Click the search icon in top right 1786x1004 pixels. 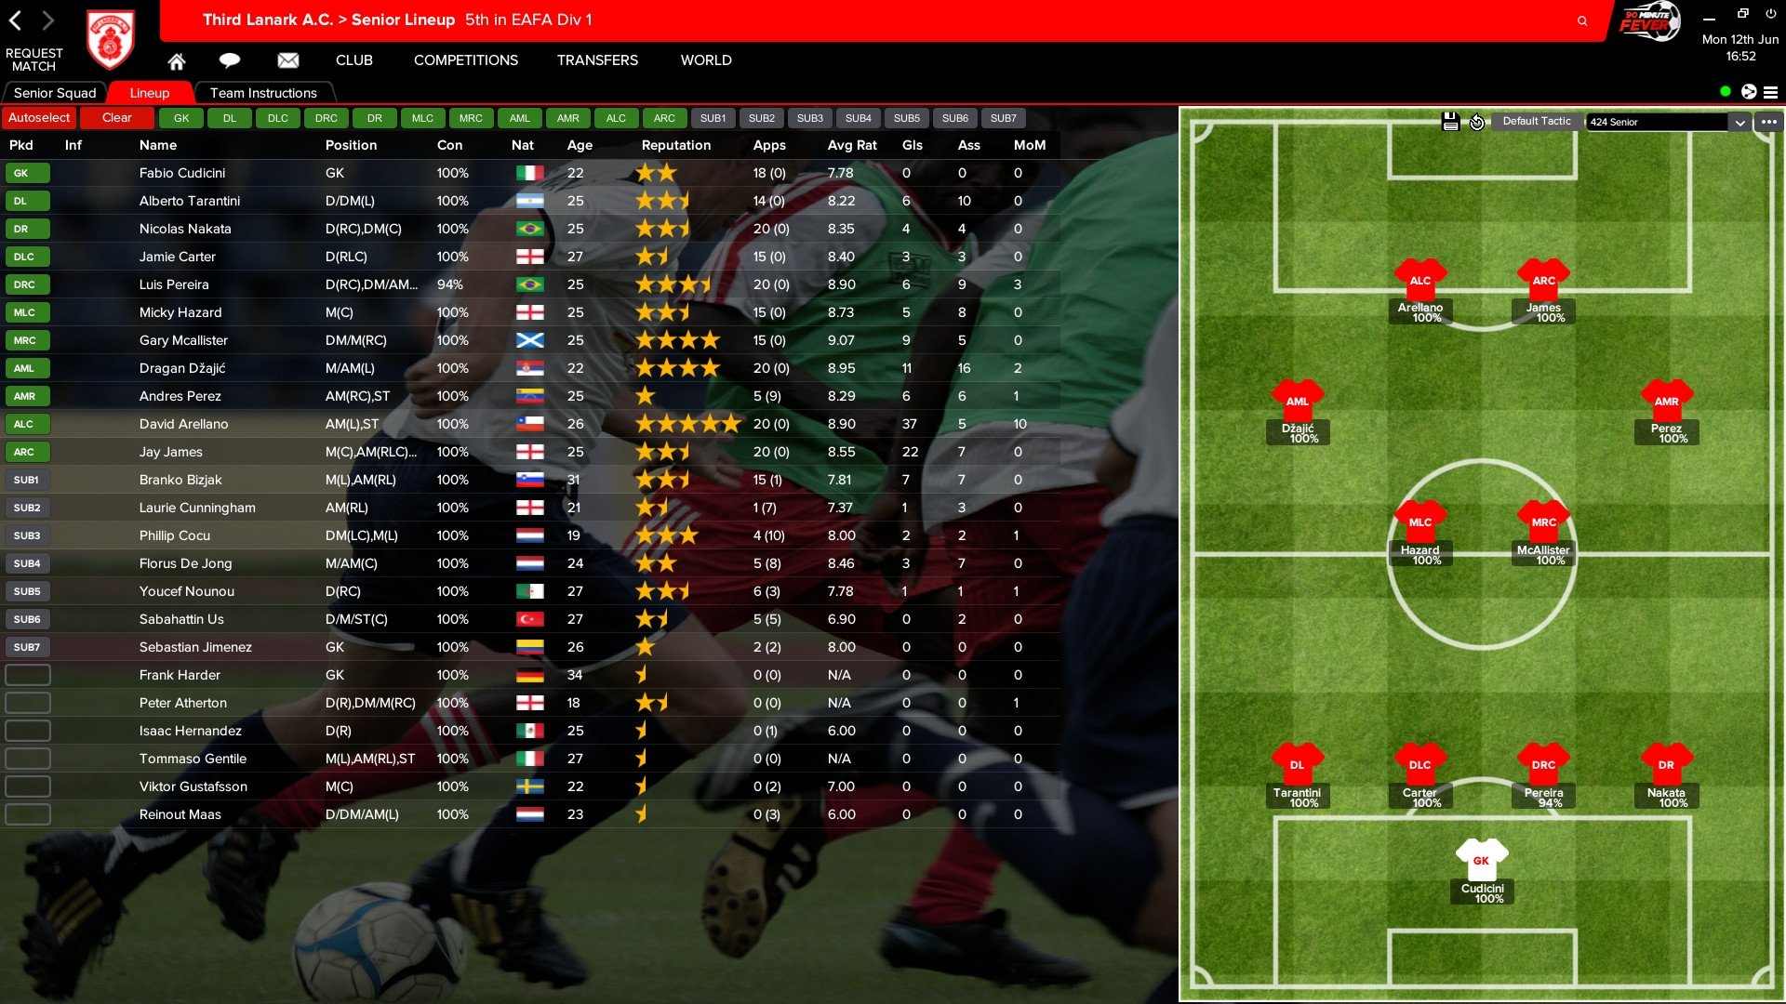(x=1583, y=19)
